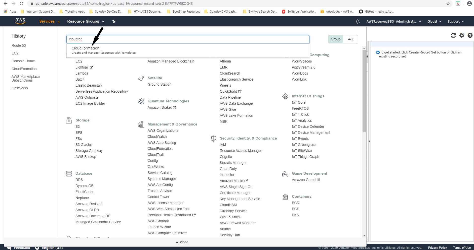The width and height of the screenshot is (474, 250).
Task: Open the AWSReservedSSO_Administrat account dropdown
Action: [x=393, y=22]
